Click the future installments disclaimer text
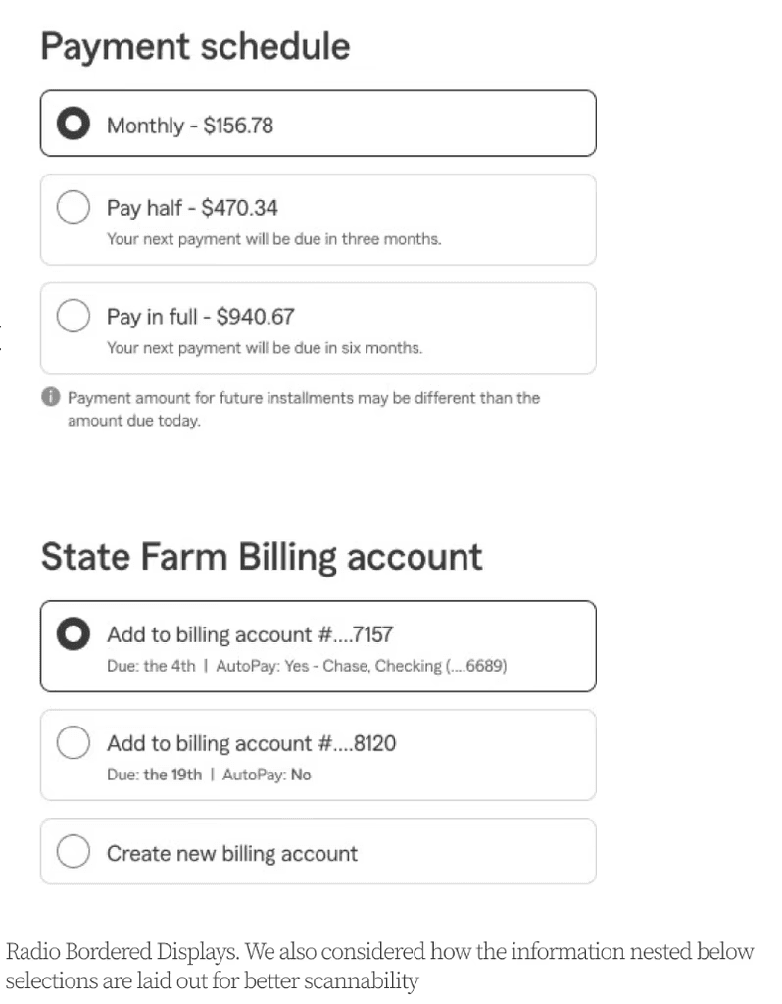 tap(304, 409)
